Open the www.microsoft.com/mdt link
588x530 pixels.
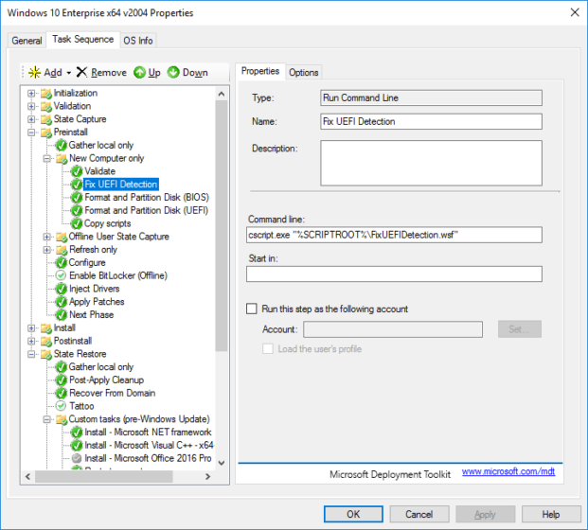pyautogui.click(x=508, y=471)
